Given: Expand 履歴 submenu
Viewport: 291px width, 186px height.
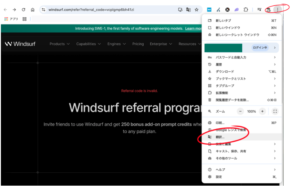Looking at the screenshot, I should point(242,64).
